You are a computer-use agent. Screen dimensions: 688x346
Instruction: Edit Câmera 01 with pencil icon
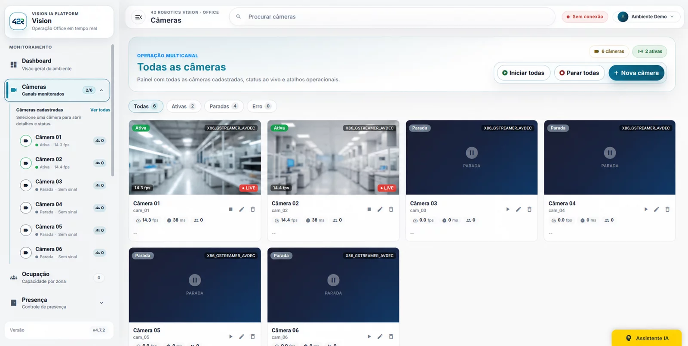[242, 209]
